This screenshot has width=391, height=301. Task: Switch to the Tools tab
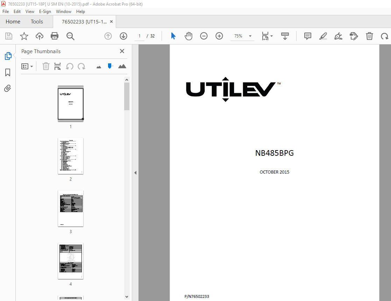[x=37, y=22]
